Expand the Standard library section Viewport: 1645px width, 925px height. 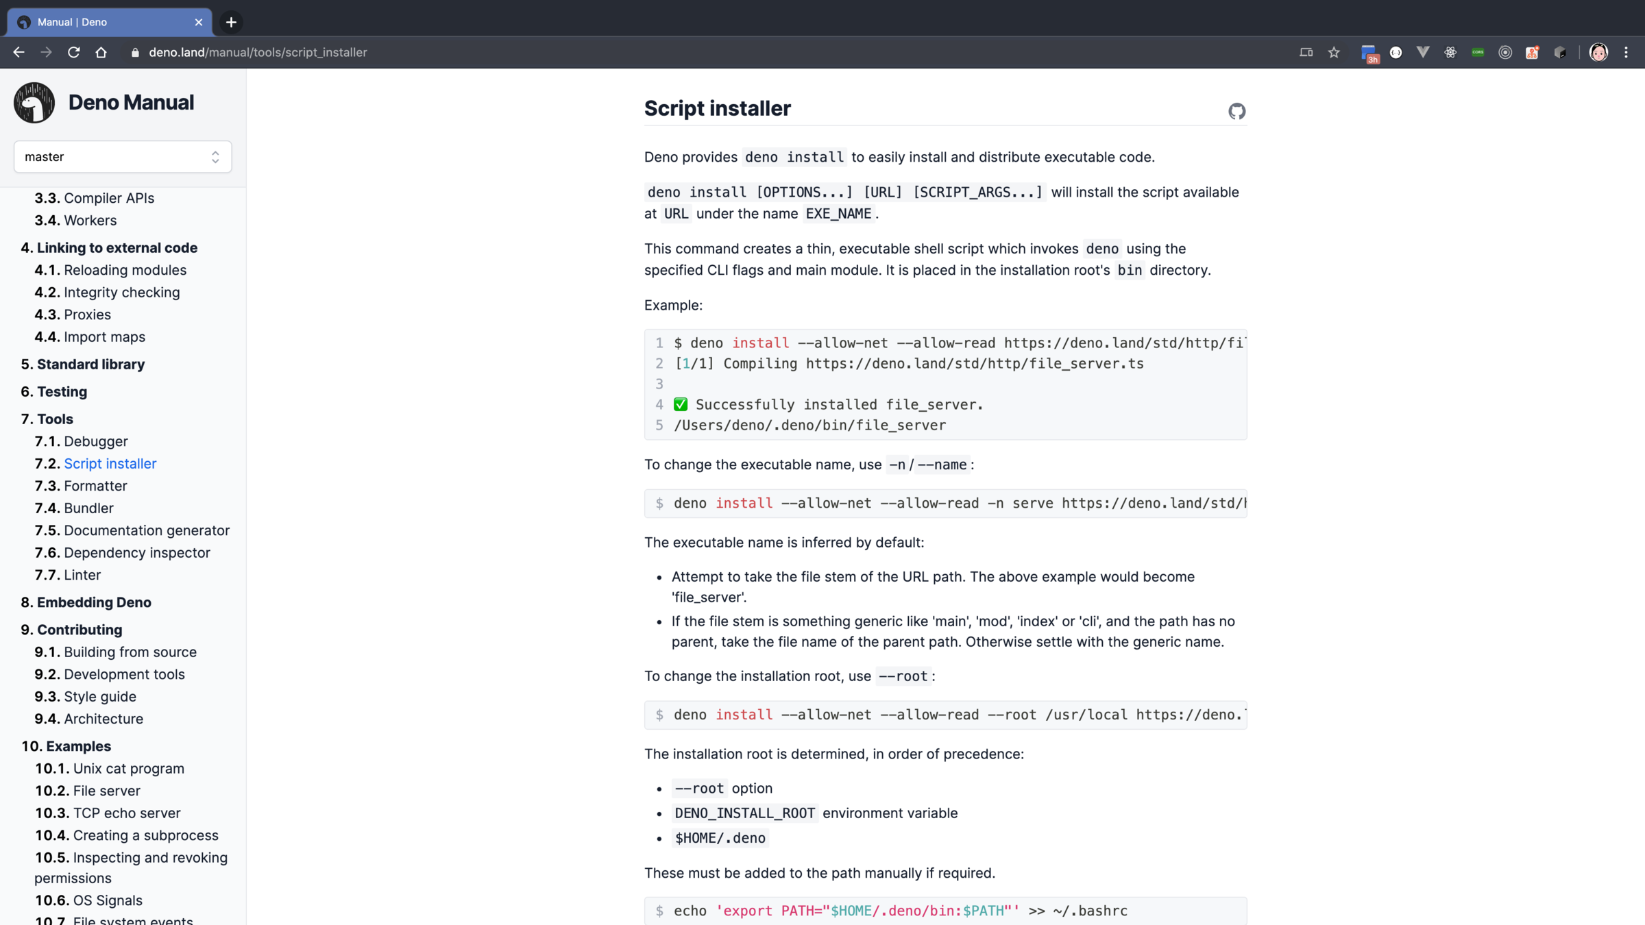tap(90, 364)
